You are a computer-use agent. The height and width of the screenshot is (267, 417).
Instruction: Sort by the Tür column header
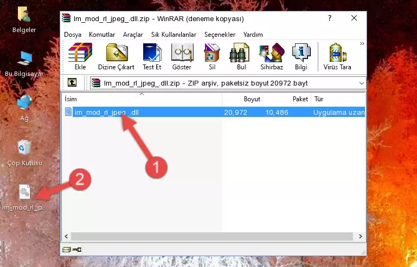pyautogui.click(x=338, y=99)
